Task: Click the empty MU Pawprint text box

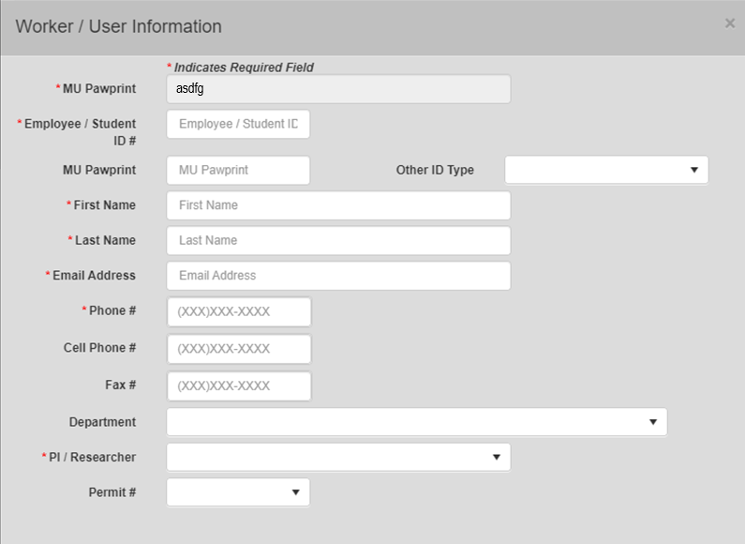Action: [x=238, y=171]
